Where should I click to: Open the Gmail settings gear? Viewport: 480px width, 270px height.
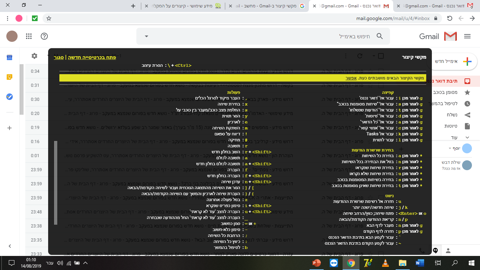[34, 56]
